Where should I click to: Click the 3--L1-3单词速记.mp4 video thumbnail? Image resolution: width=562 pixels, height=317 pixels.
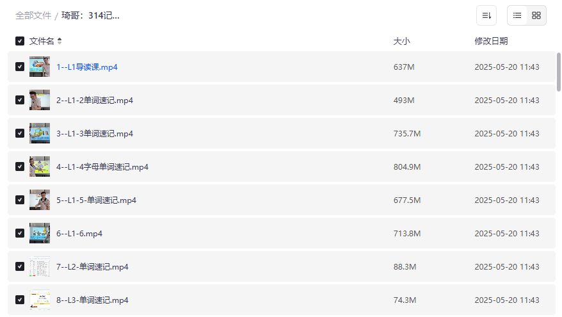coord(40,133)
